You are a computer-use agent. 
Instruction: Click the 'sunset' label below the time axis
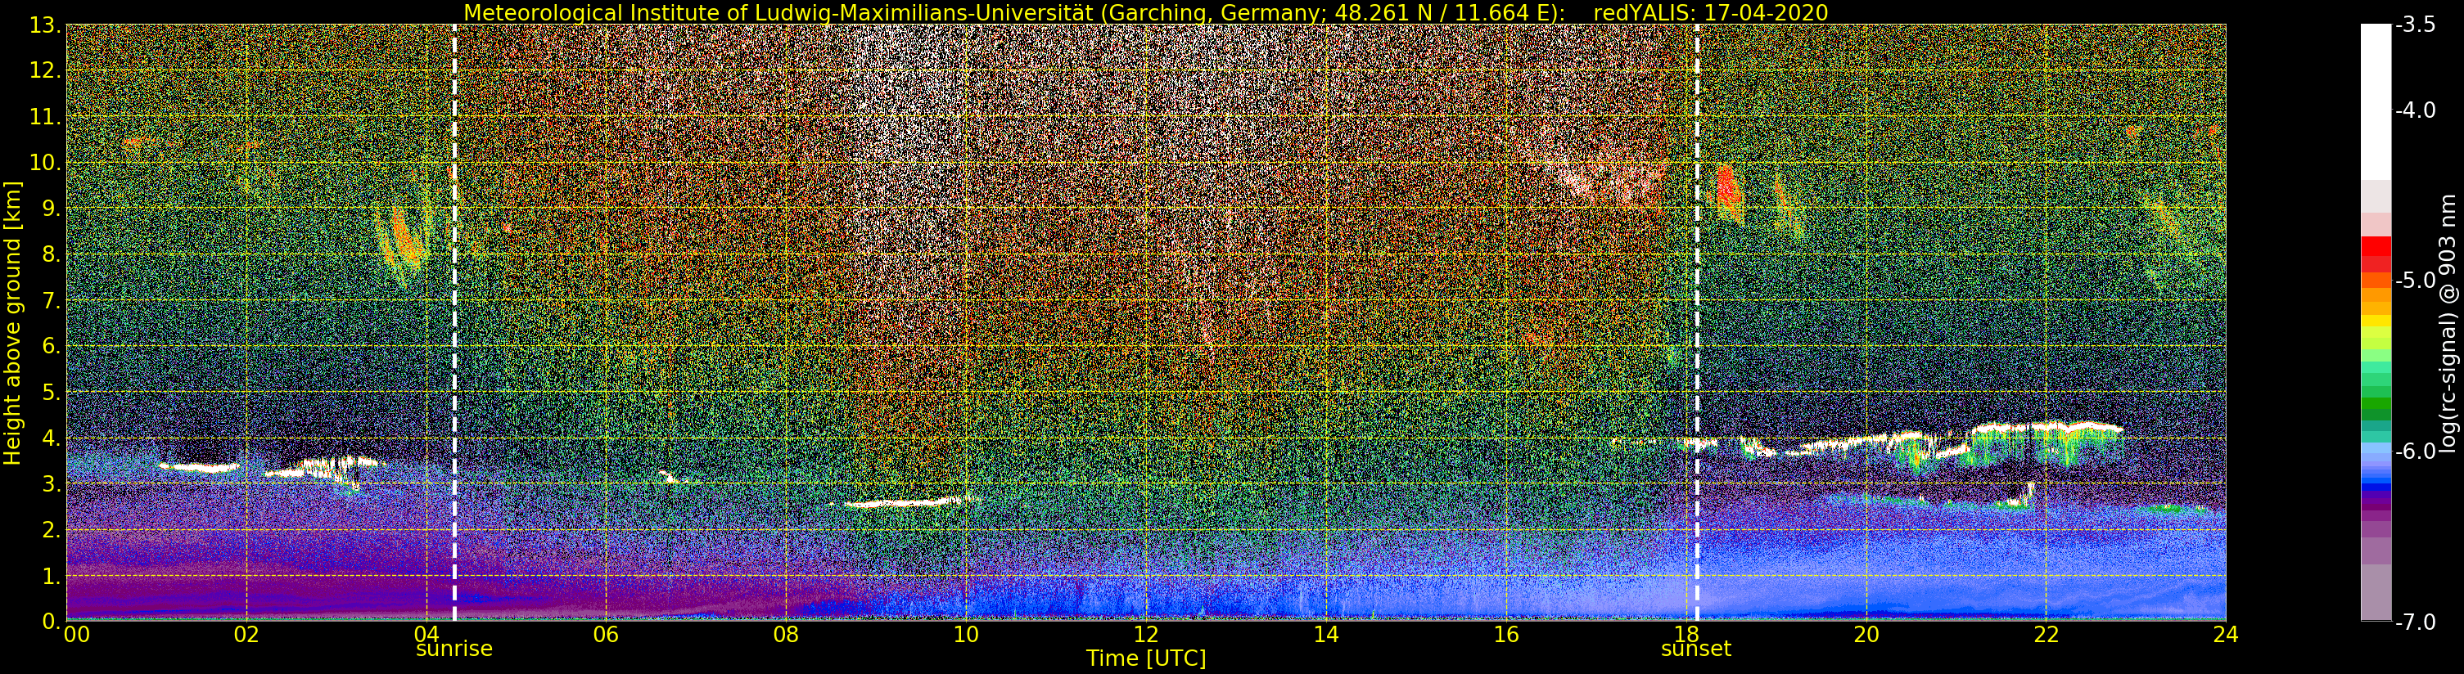tap(1696, 649)
